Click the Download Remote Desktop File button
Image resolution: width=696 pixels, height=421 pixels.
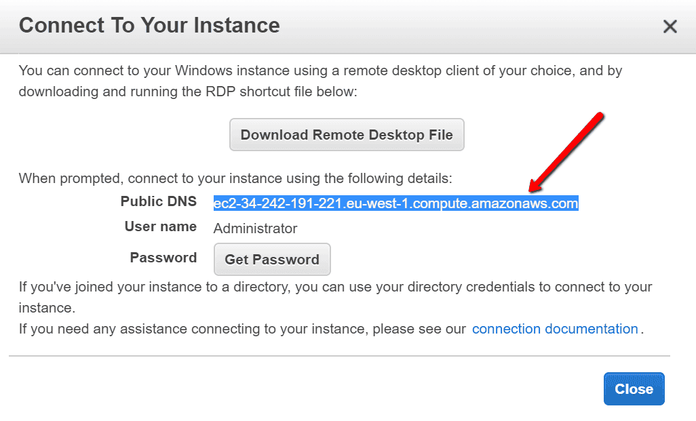click(346, 134)
